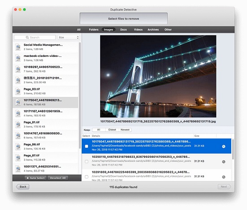Reveal the 10175047 file with magnifier icon

pos(224,147)
